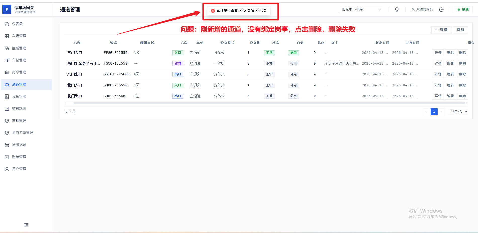This screenshot has width=478, height=233.
Task: Open the 20条/页 page size dropdown
Action: click(458, 111)
